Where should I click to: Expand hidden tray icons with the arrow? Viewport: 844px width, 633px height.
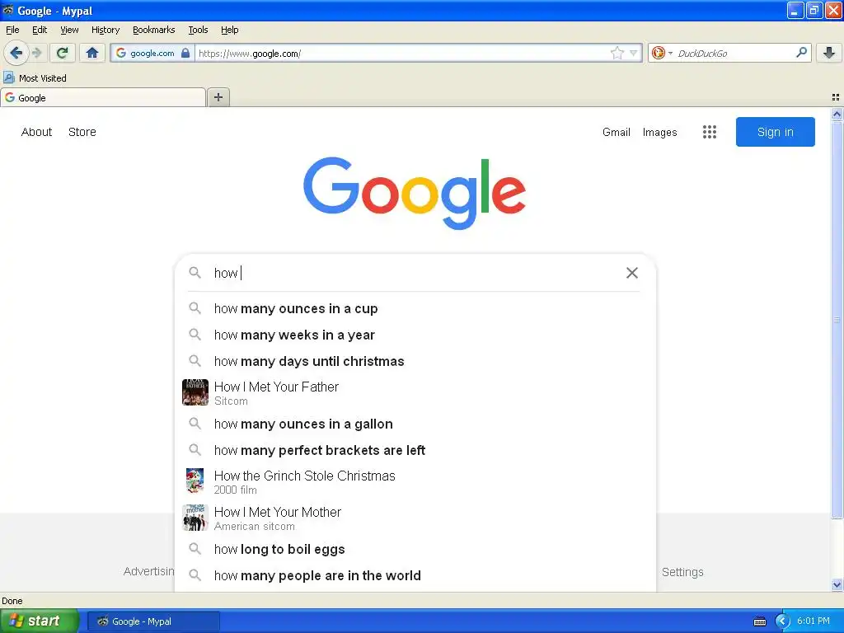click(x=781, y=621)
